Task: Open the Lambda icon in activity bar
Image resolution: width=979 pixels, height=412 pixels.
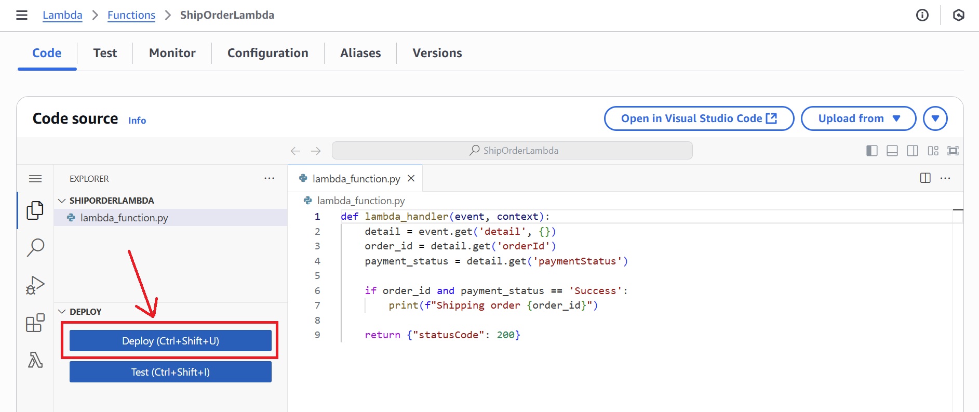Action: click(35, 360)
